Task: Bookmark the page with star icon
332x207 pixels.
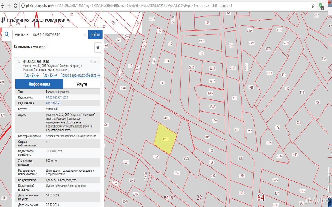Action: pos(313,5)
